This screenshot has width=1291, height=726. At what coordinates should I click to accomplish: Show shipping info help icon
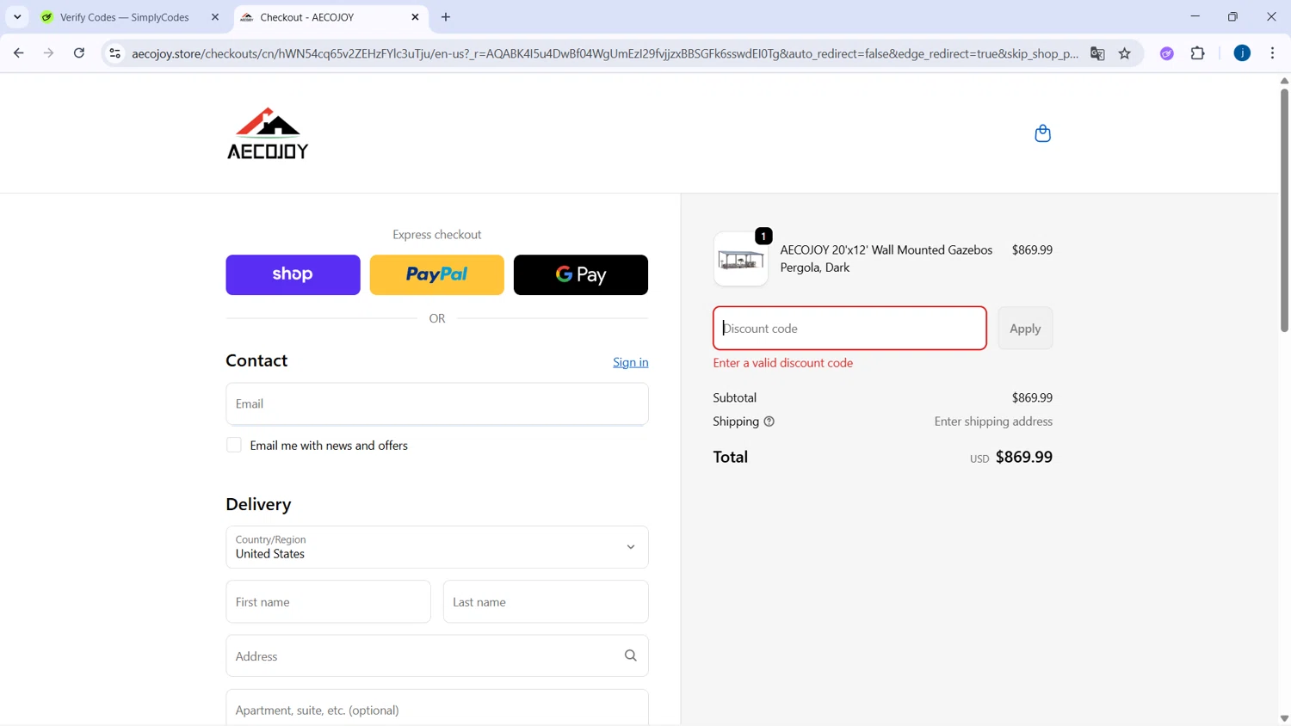point(769,421)
